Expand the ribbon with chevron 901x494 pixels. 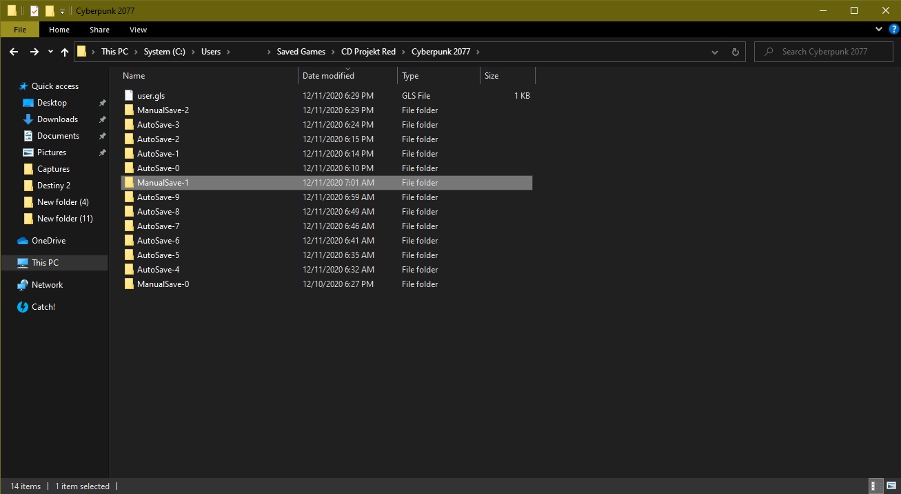[879, 30]
